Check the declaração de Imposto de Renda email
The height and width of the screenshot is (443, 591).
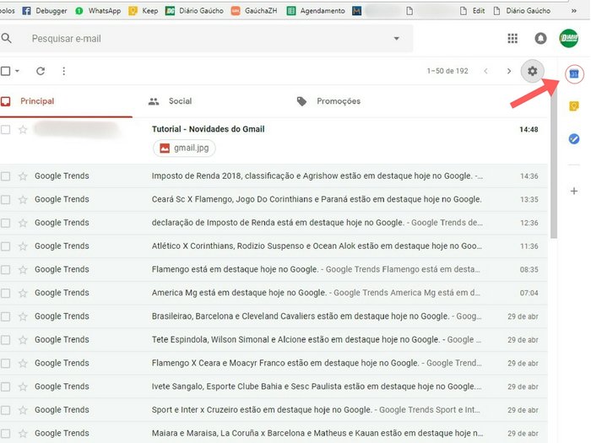[5, 223]
